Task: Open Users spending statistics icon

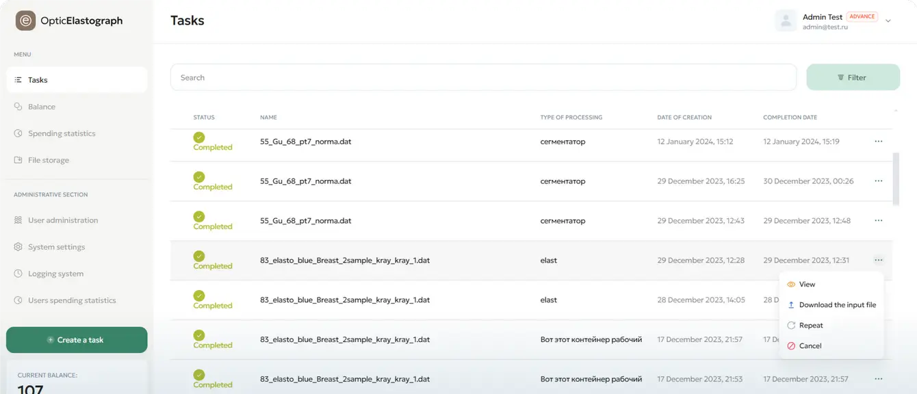Action: point(18,300)
